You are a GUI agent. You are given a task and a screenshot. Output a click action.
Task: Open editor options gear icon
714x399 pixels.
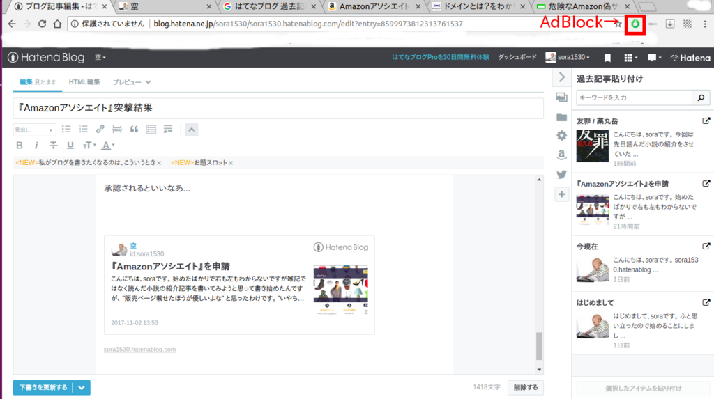pyautogui.click(x=561, y=136)
